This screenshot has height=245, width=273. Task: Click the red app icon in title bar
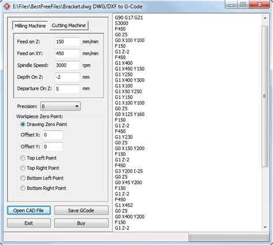7,6
